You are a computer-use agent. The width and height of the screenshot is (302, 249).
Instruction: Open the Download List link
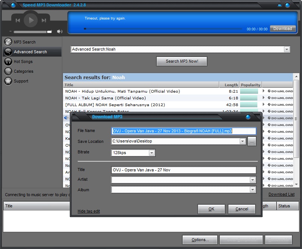coord(281,194)
